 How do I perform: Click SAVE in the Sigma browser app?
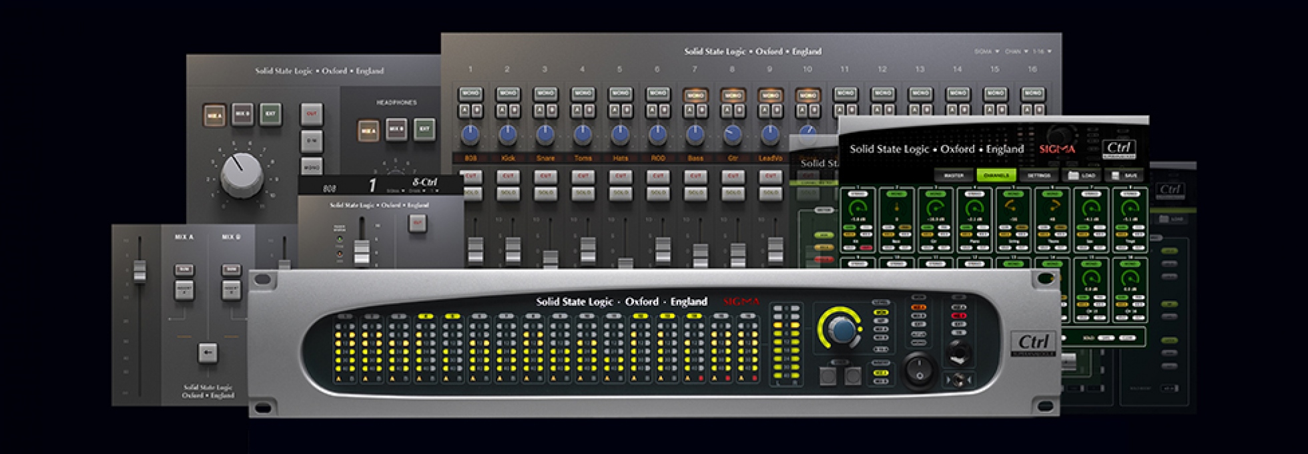coord(1123,176)
